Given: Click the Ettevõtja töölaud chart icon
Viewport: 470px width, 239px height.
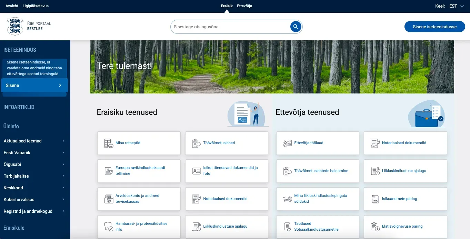Looking at the screenshot, I should tap(287, 143).
